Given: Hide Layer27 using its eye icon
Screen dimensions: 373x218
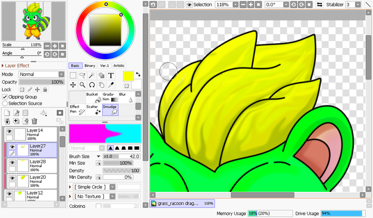Looking at the screenshot, I should [x=12, y=147].
